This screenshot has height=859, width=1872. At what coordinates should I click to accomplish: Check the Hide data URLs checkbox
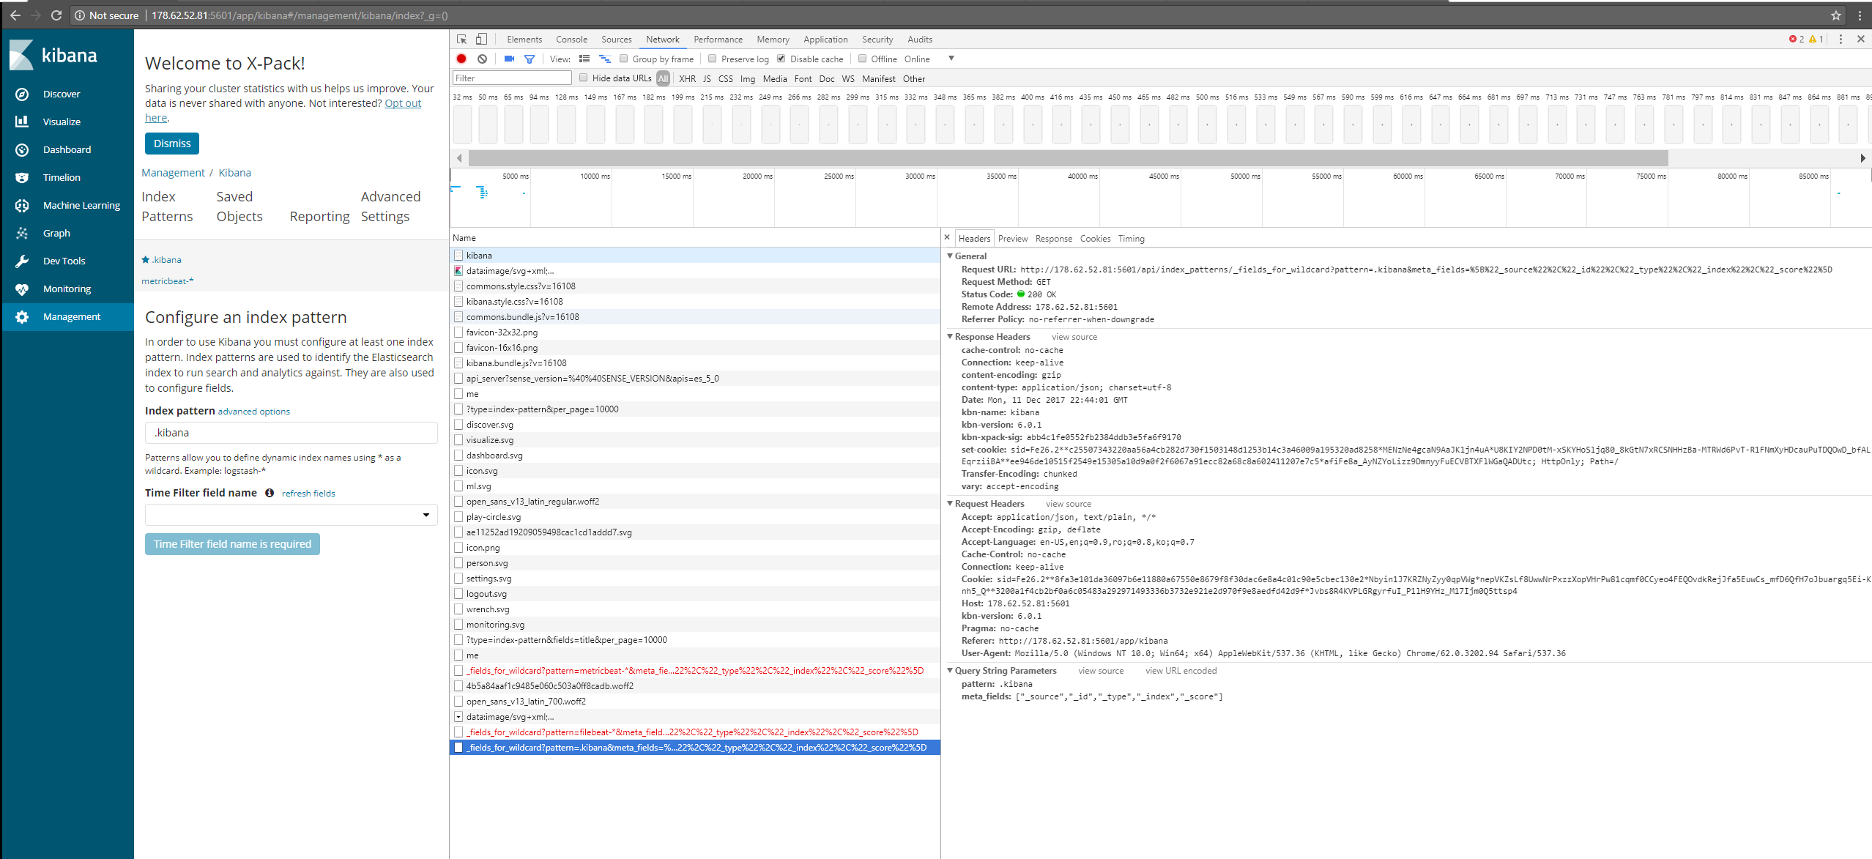[584, 78]
